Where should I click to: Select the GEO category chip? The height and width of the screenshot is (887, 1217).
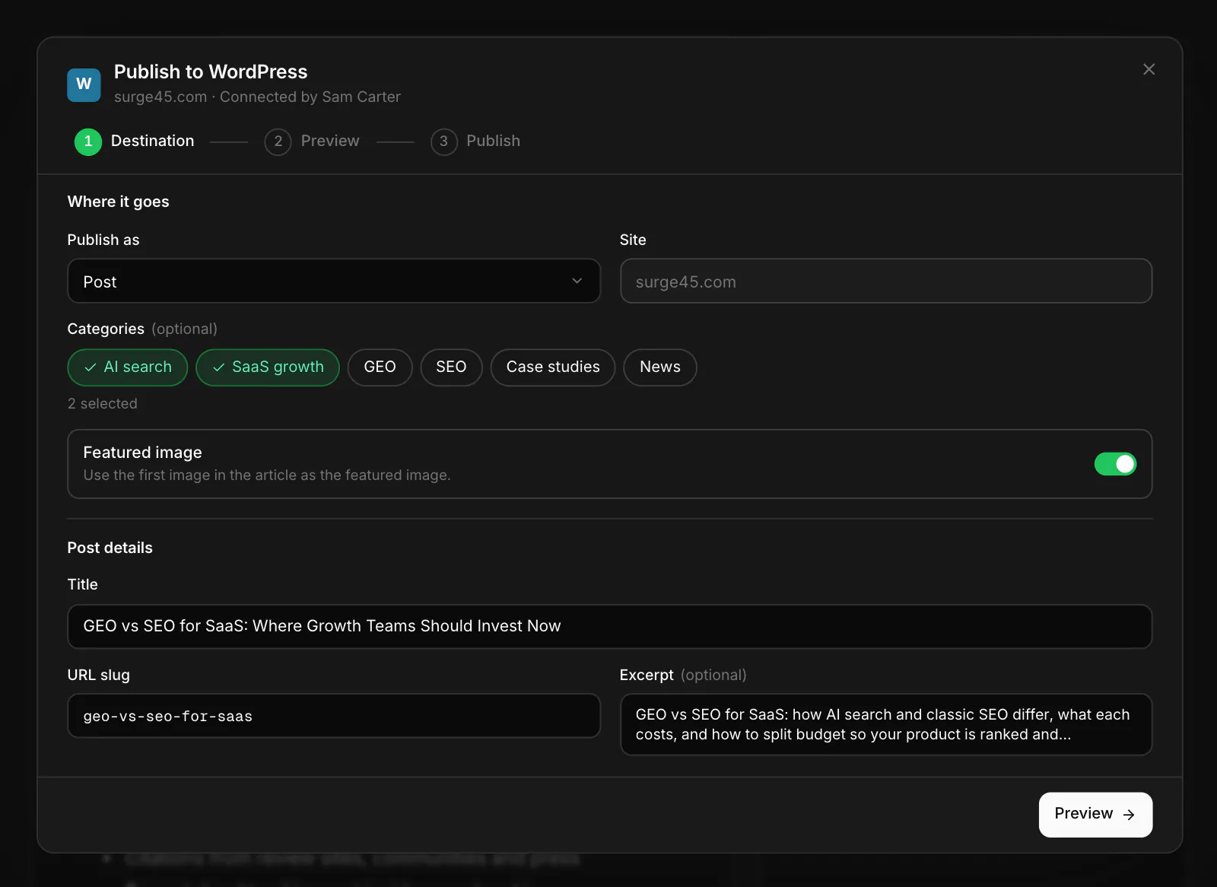(x=380, y=367)
